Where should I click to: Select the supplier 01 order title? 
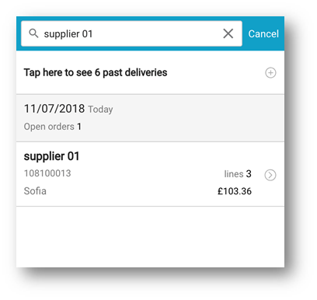pos(51,156)
